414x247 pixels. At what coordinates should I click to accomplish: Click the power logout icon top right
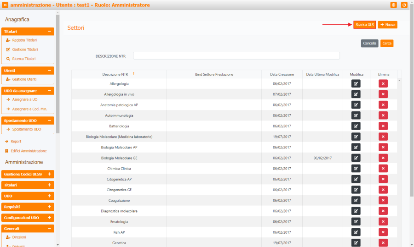(404, 5)
